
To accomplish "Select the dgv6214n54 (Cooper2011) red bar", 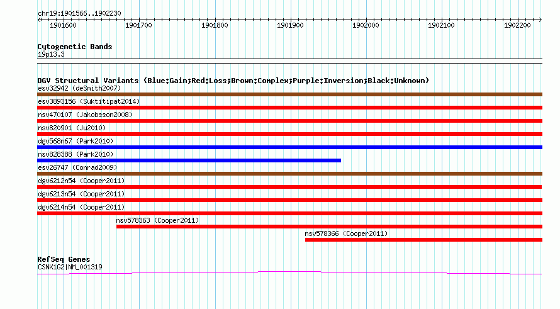I will 289,213.
